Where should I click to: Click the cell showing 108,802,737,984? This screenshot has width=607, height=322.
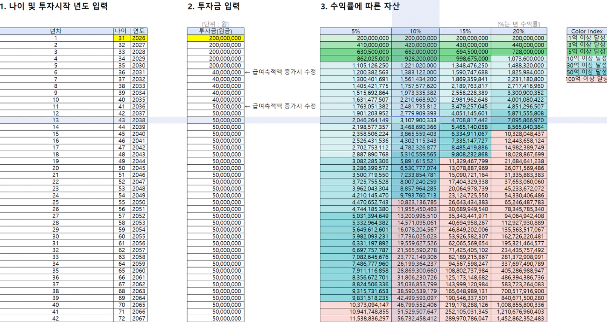(465, 271)
